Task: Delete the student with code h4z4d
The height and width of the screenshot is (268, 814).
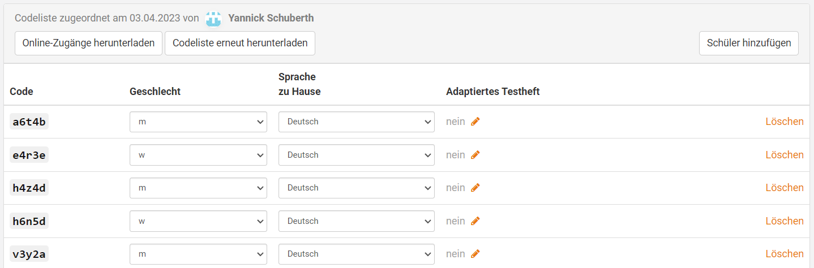Action: coord(785,188)
